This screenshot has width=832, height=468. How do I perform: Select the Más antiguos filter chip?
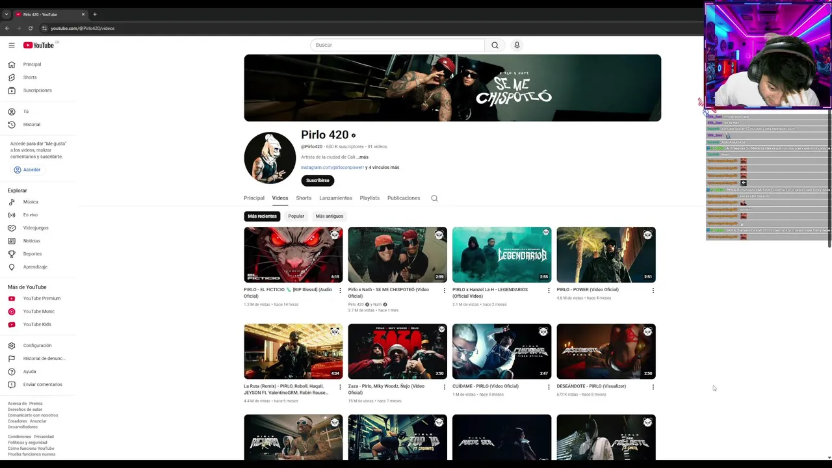point(330,216)
